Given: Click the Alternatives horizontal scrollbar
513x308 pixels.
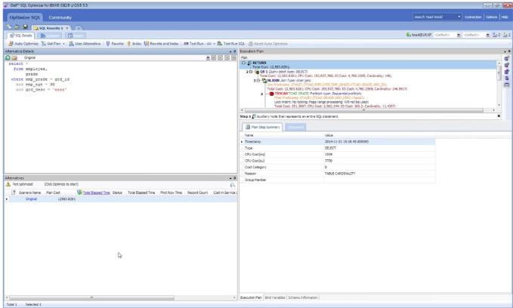Looking at the screenshot, I should 91,298.
